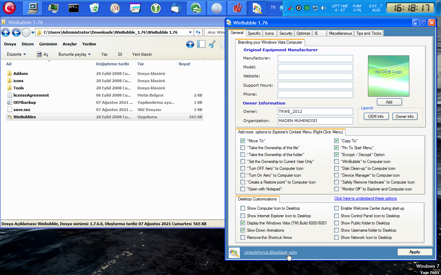This screenshot has width=441, height=275.
Task: Switch to the Tips and Tricks tab
Action: [x=369, y=33]
